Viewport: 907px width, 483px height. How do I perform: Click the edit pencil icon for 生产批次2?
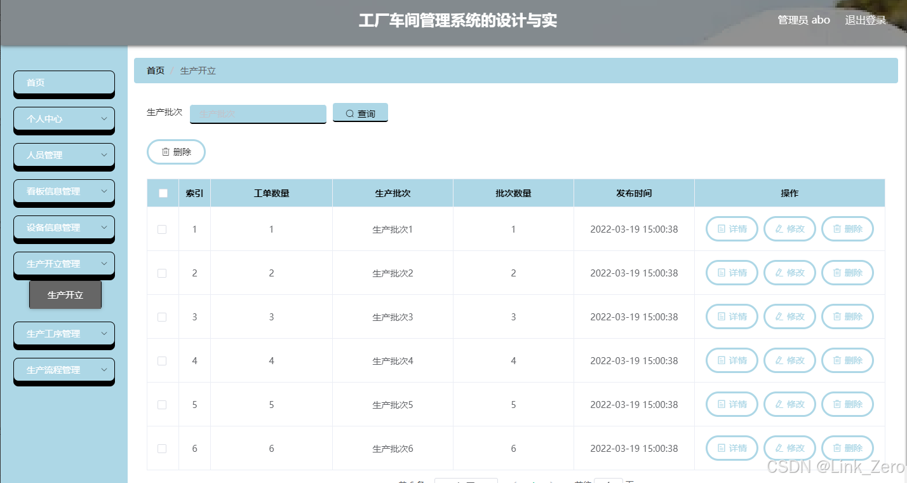pyautogui.click(x=781, y=273)
